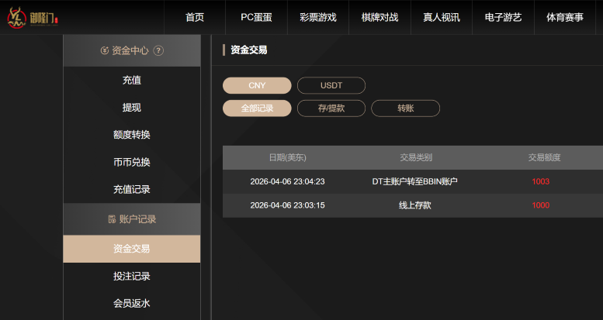Click the DT主账户转至BBIN账户 transaction type
The height and width of the screenshot is (320, 603).
[x=415, y=182]
